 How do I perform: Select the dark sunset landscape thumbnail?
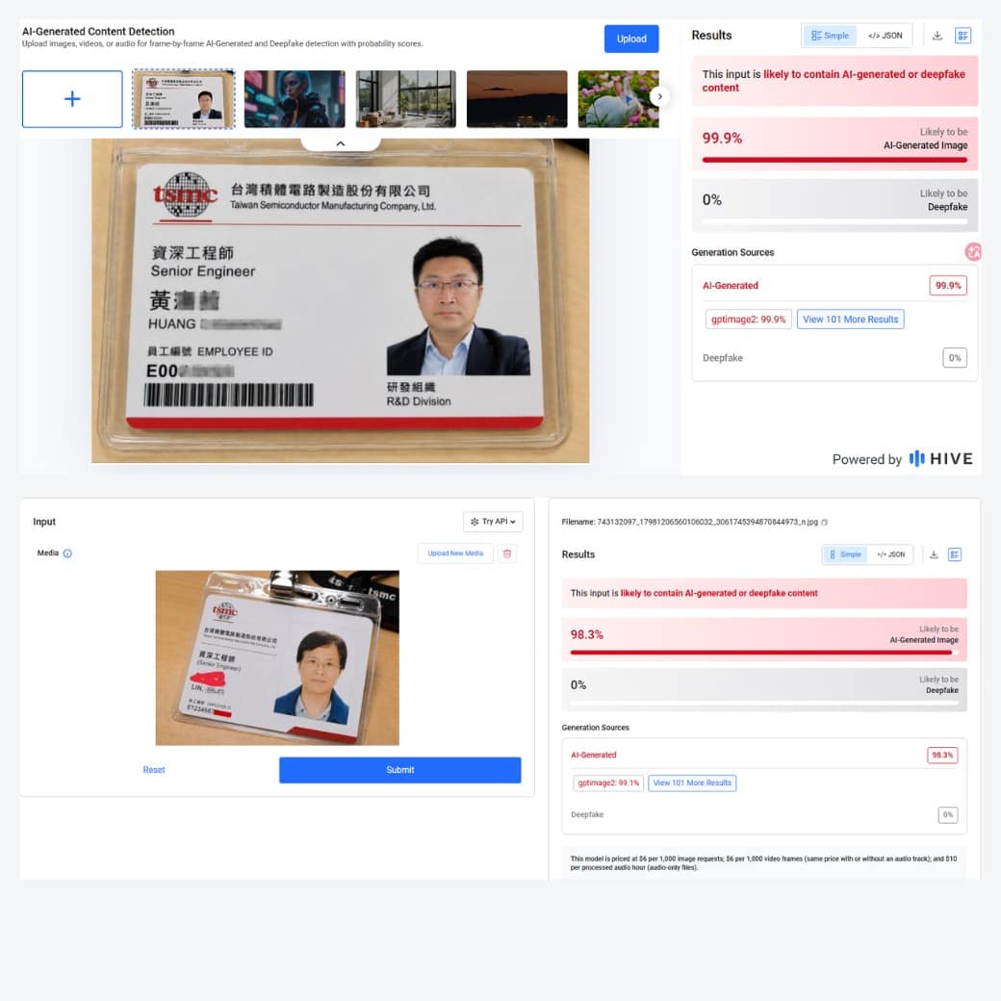point(517,99)
